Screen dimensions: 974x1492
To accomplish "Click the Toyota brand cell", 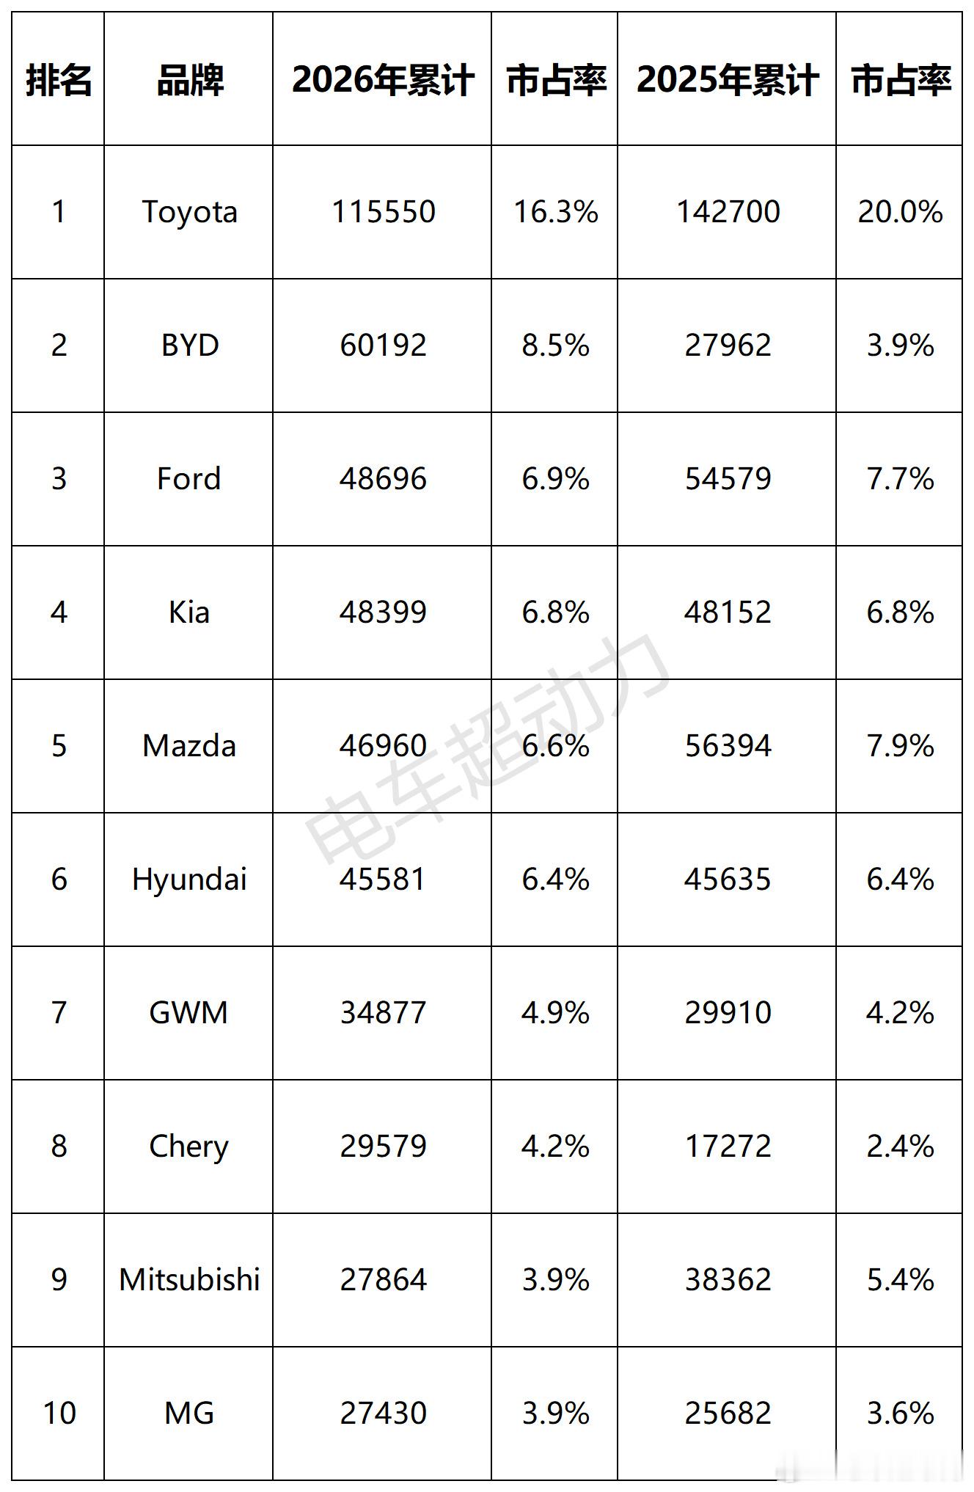I will tap(188, 212).
